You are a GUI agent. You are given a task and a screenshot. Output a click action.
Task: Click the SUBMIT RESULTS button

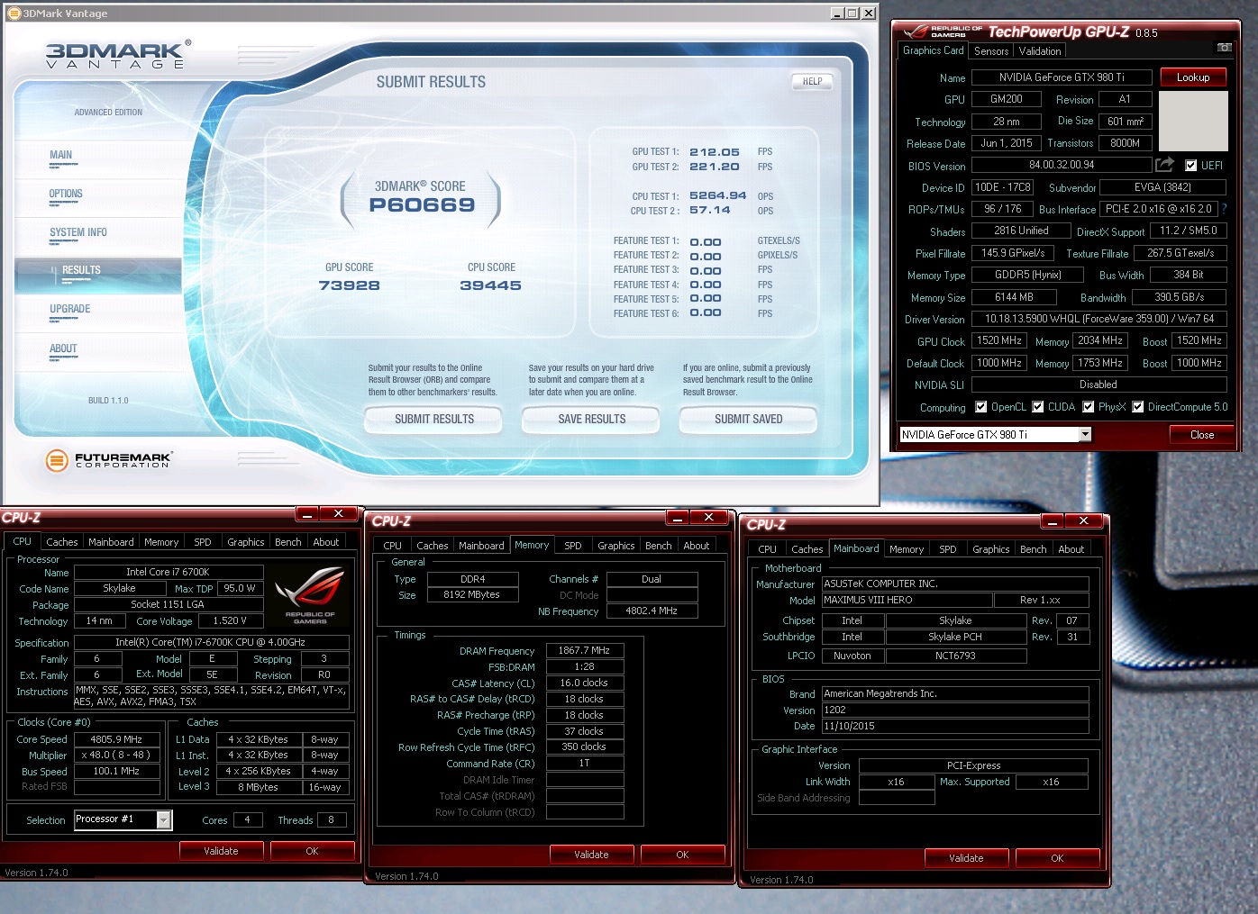pyautogui.click(x=433, y=419)
